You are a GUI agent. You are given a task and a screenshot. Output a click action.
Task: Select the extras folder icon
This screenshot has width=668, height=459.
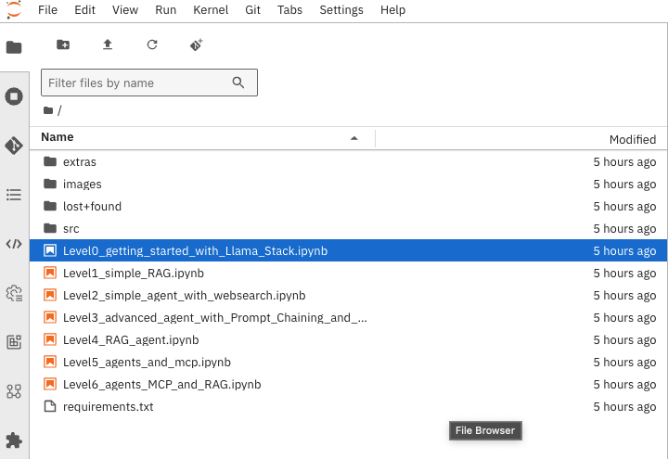(50, 161)
